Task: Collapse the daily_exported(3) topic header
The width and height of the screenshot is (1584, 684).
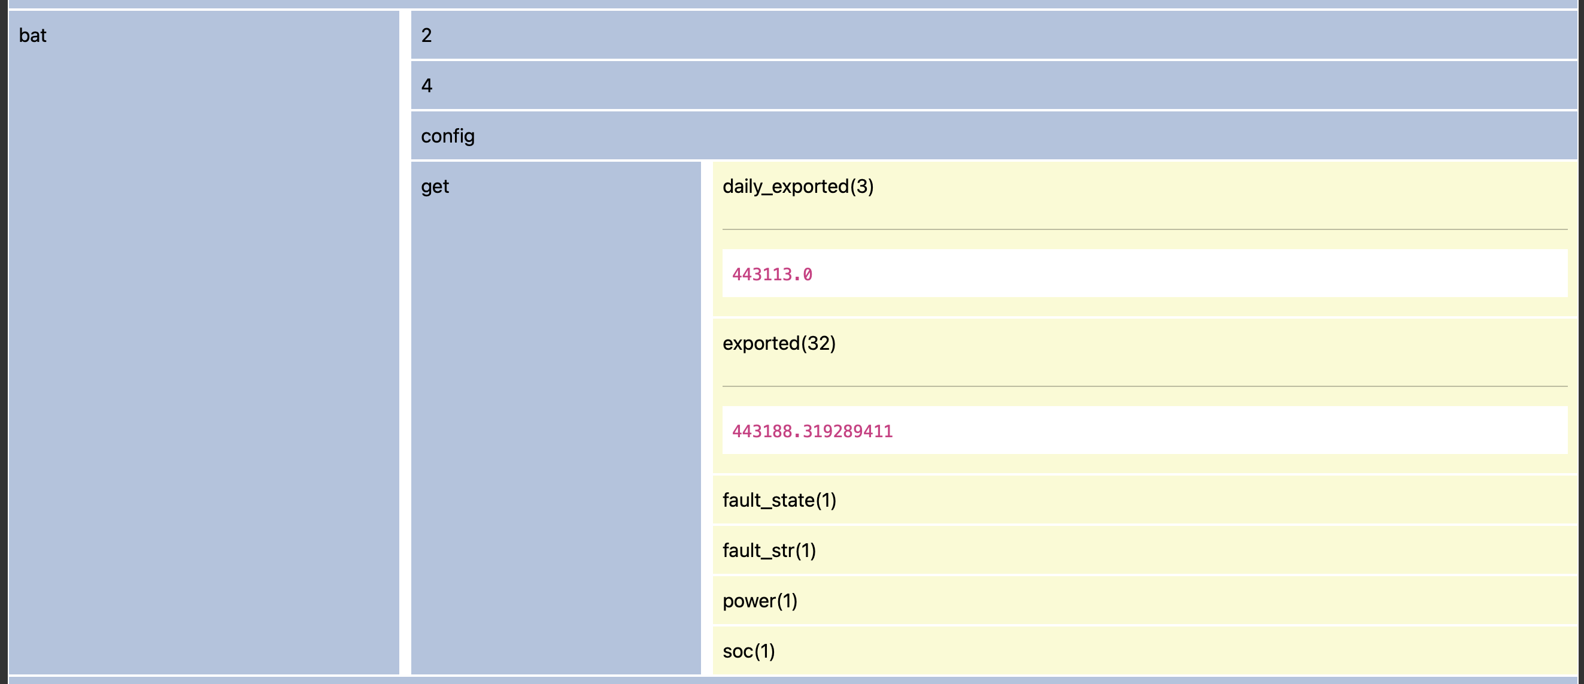Action: pyautogui.click(x=797, y=186)
